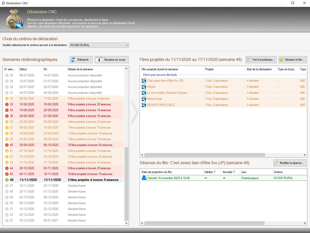Click weeks list vertical scrollbar thumb
The height and width of the screenshot is (233, 310).
click(126, 184)
